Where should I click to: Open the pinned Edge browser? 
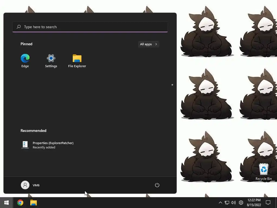pos(25,61)
